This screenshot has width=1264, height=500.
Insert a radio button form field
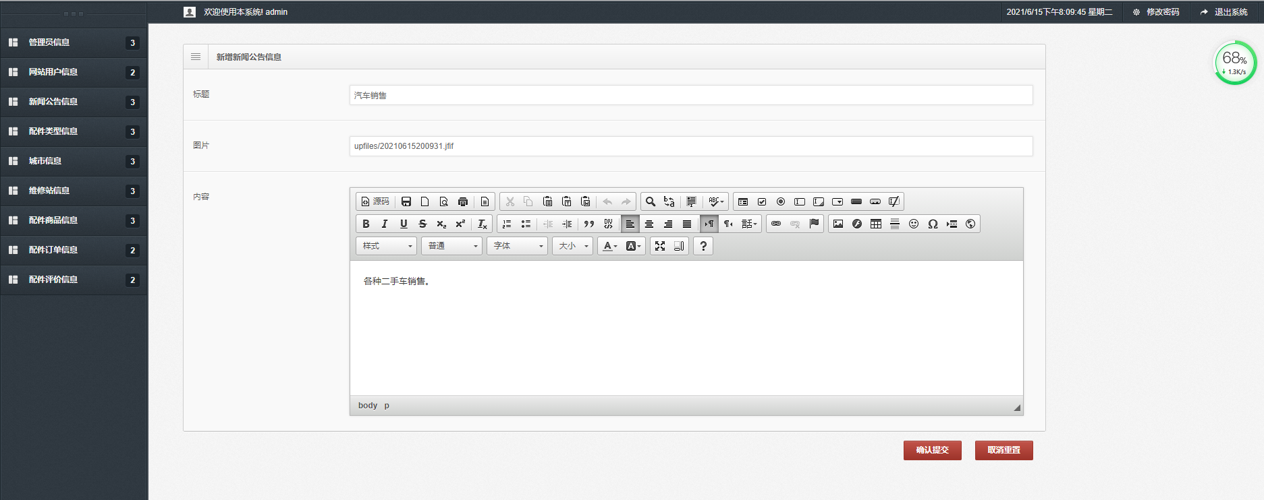(781, 201)
